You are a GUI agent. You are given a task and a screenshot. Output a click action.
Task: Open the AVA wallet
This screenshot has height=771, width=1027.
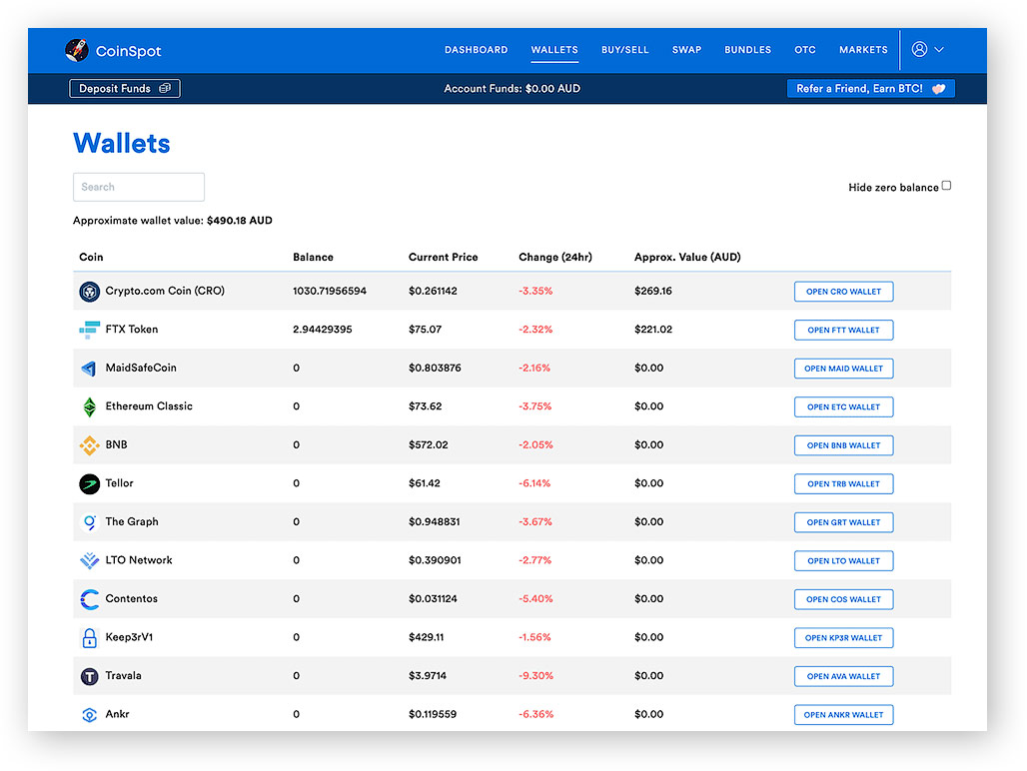click(843, 676)
